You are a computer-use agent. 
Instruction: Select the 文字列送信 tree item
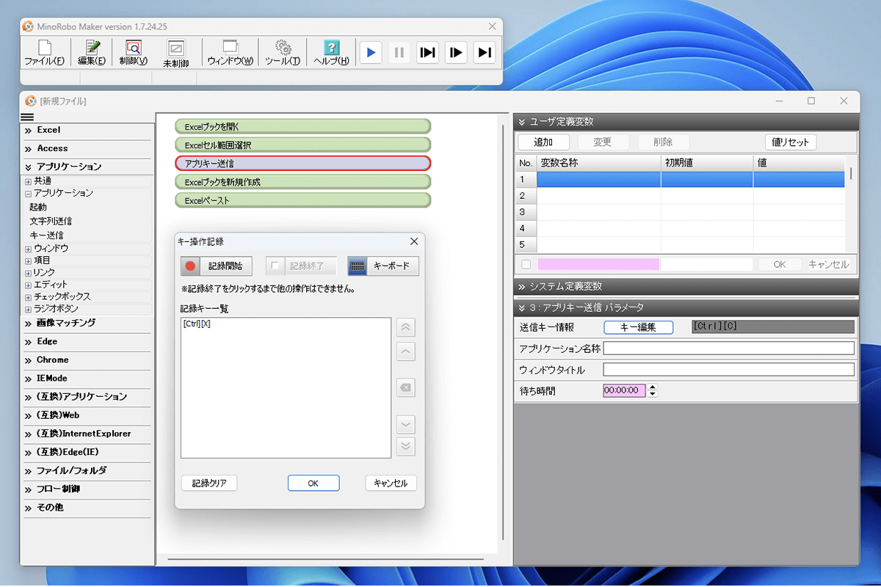(x=51, y=221)
